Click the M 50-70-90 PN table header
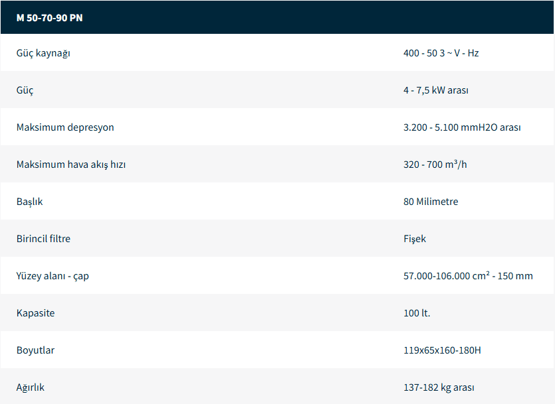This screenshot has height=404, width=555. click(x=49, y=18)
